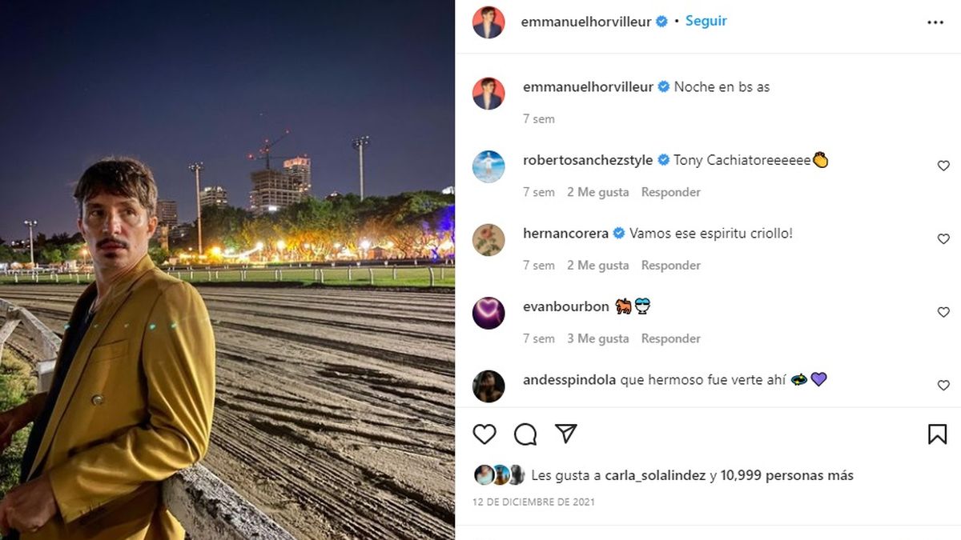Open the header profile avatar

click(x=489, y=22)
